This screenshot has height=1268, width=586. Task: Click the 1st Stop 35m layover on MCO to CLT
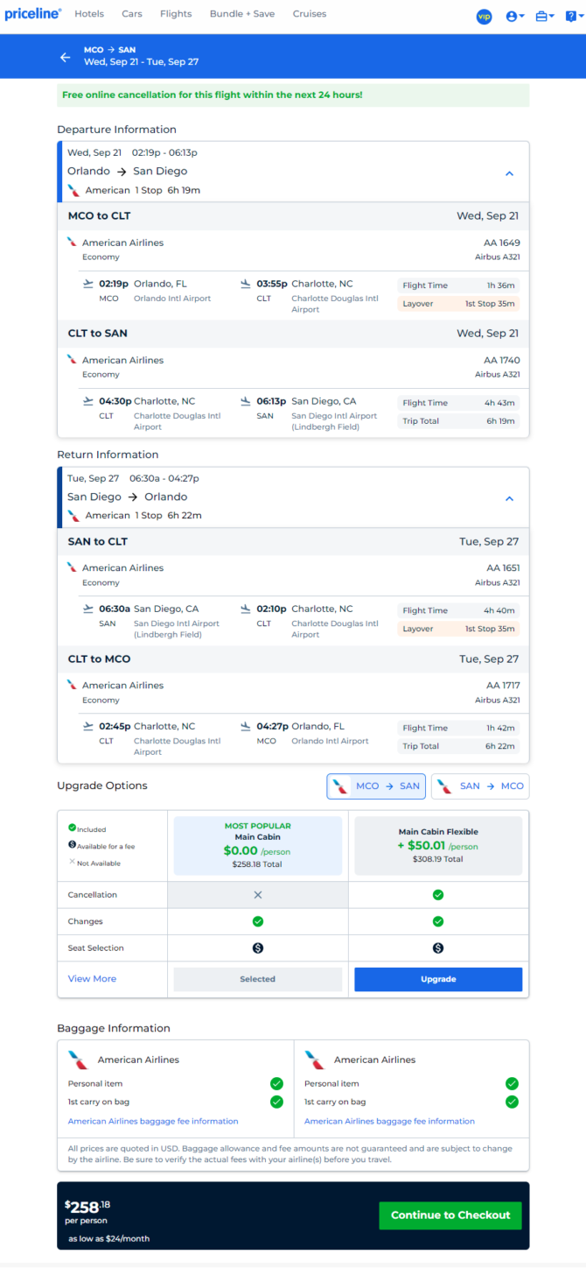[x=459, y=304]
